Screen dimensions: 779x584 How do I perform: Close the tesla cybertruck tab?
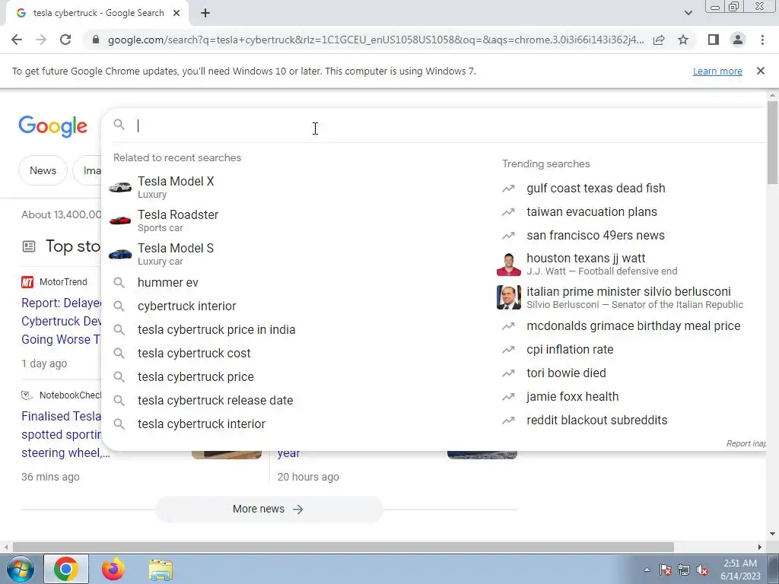click(176, 14)
